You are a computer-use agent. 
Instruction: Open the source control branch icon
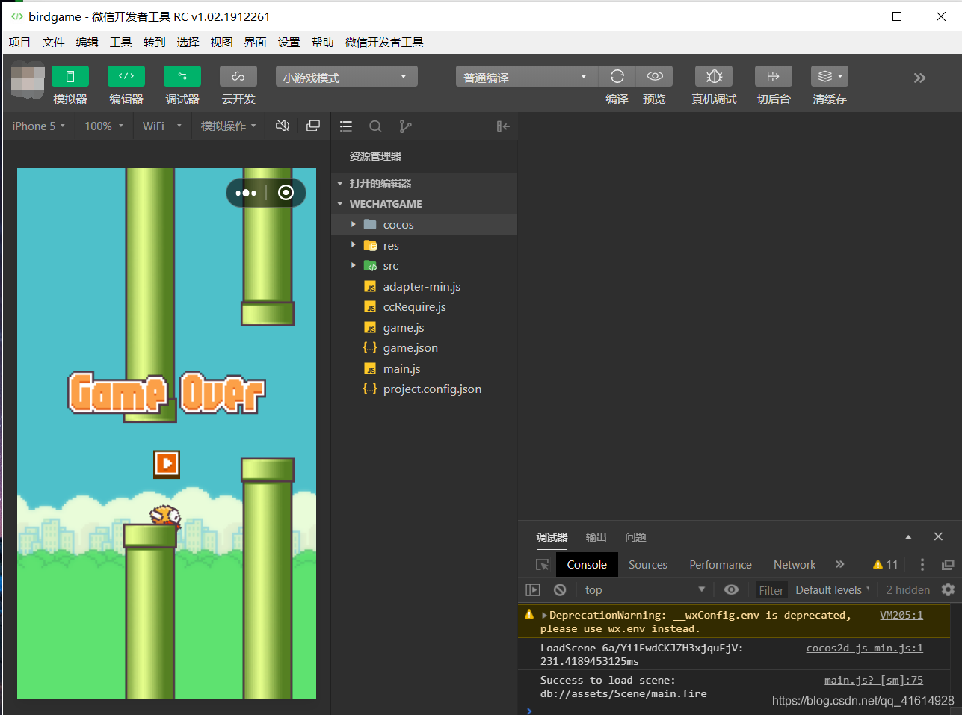click(x=405, y=126)
